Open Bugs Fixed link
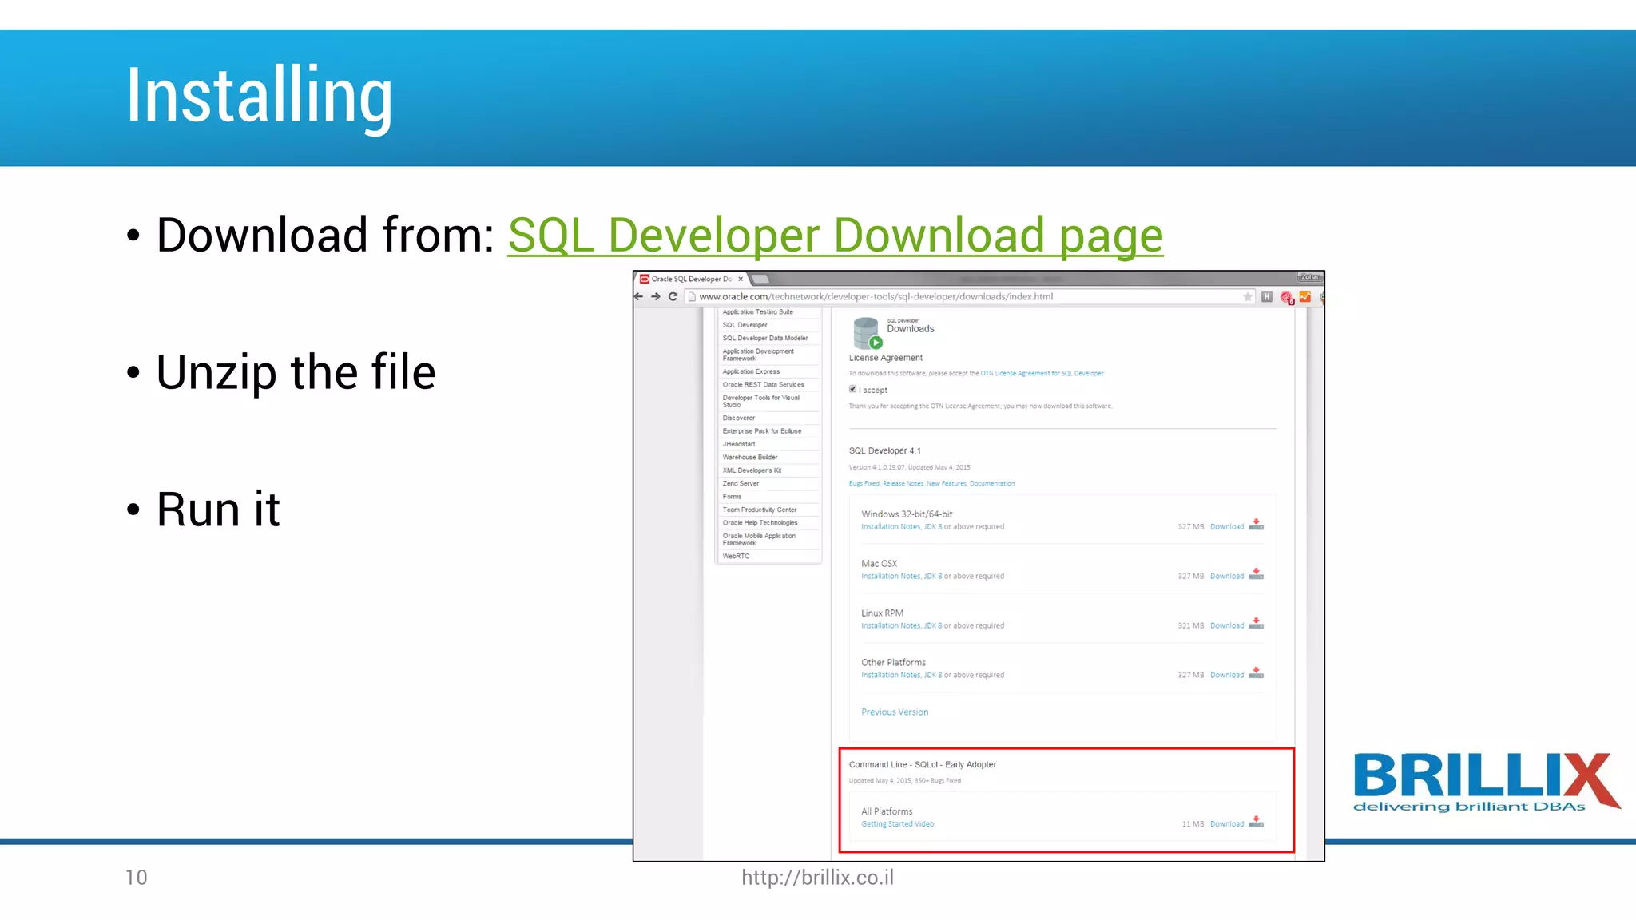This screenshot has height=920, width=1636. click(x=864, y=483)
